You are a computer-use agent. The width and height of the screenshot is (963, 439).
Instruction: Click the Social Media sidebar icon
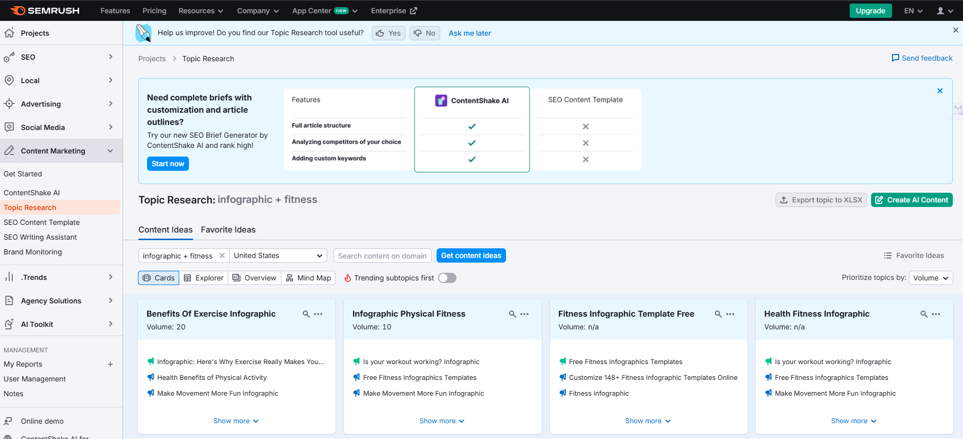click(x=9, y=127)
